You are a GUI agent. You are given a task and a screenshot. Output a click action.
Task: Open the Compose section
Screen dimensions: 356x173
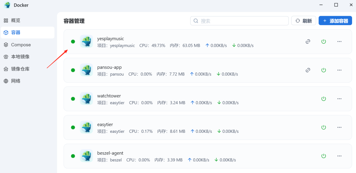point(27,45)
